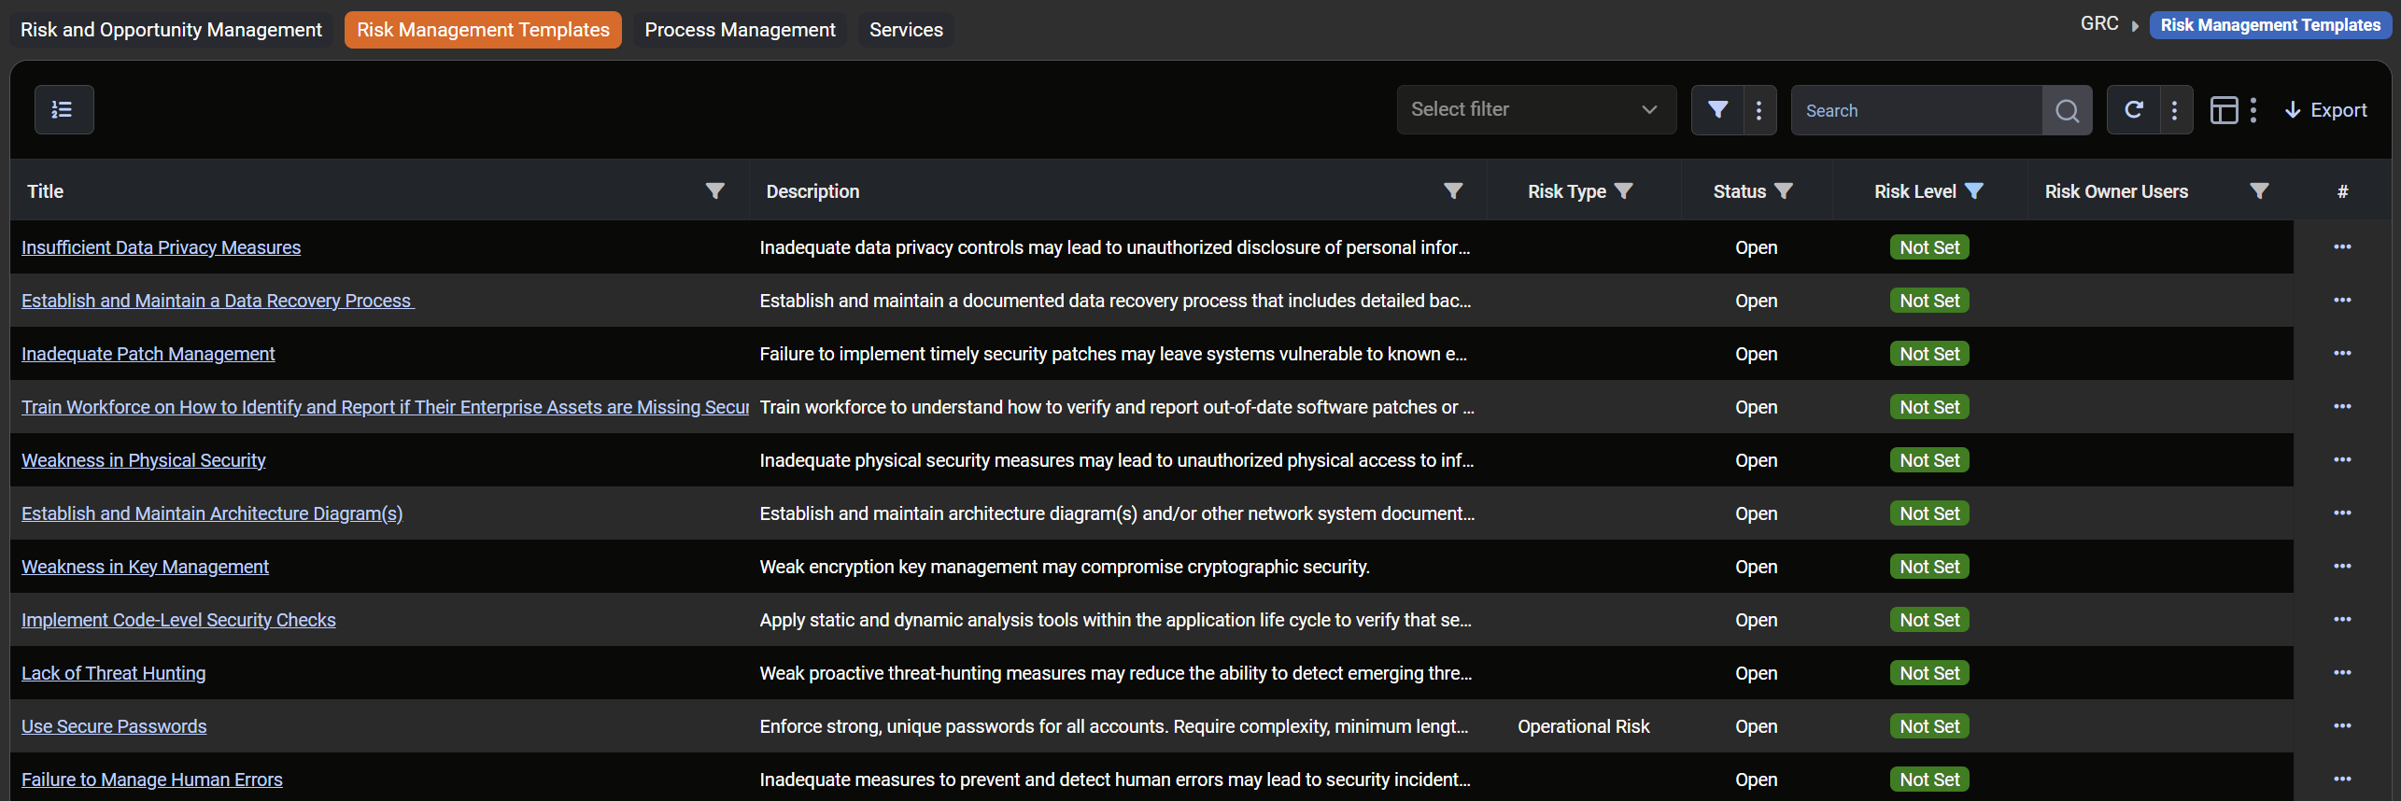The height and width of the screenshot is (801, 2401).
Task: Open the Risk Level column filter
Action: (1974, 191)
